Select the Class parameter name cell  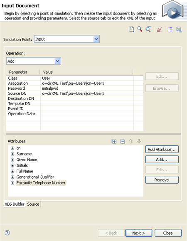[x=23, y=78]
